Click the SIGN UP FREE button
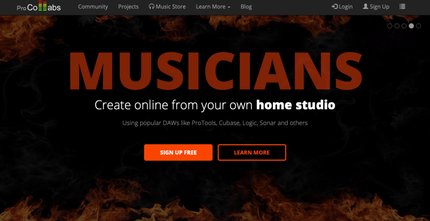The height and width of the screenshot is (221, 430). click(178, 152)
